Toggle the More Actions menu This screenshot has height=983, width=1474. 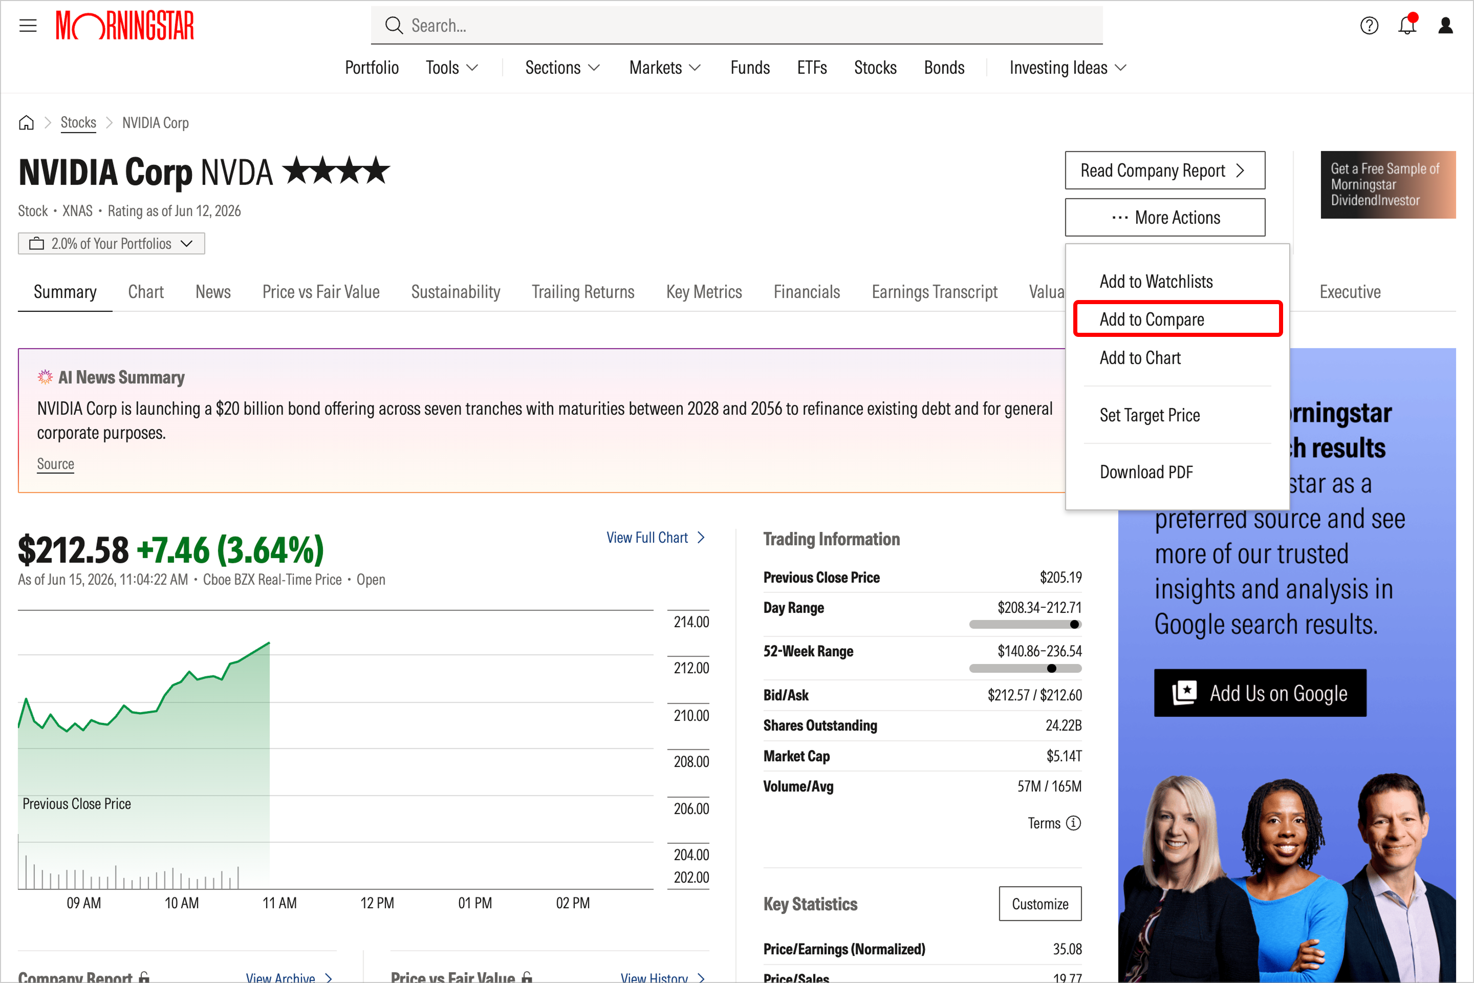[x=1164, y=218]
